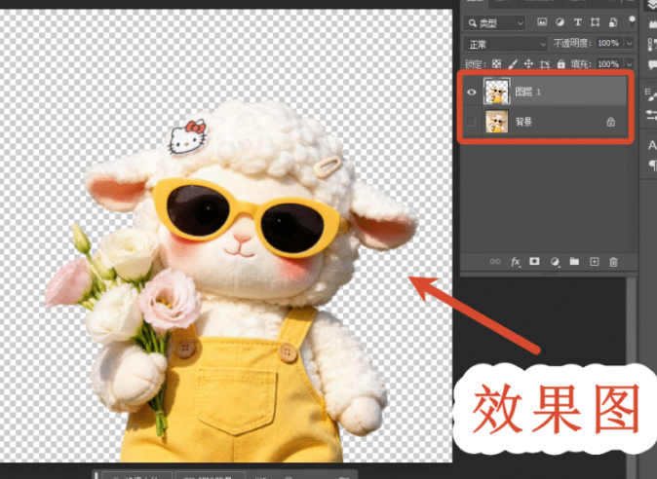Open the blend mode dropdown showing 正常
Screen dimensions: 657x479
[x=505, y=44]
